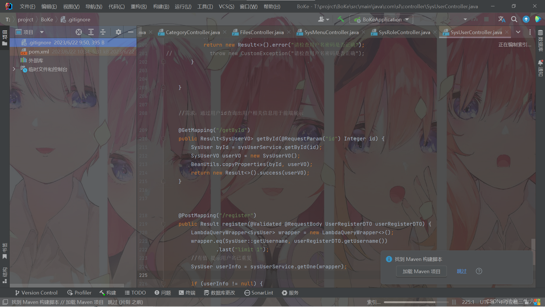Click the user account icon in toolbar
Viewport: 545px width, 307px height.
321,19
